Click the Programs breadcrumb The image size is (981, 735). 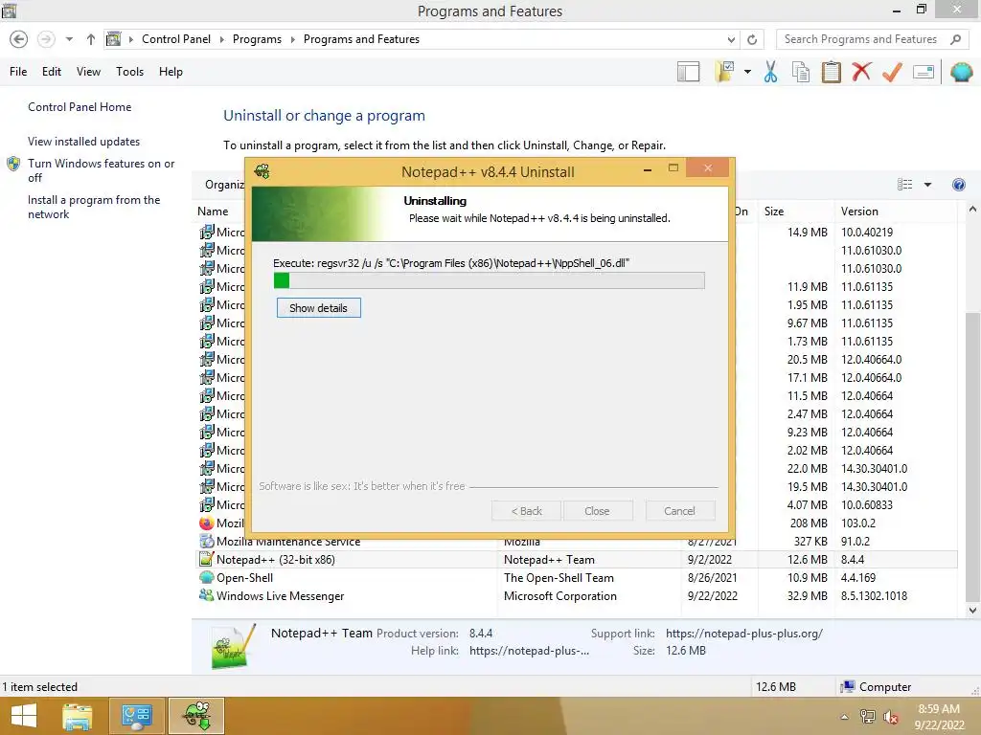tap(257, 38)
